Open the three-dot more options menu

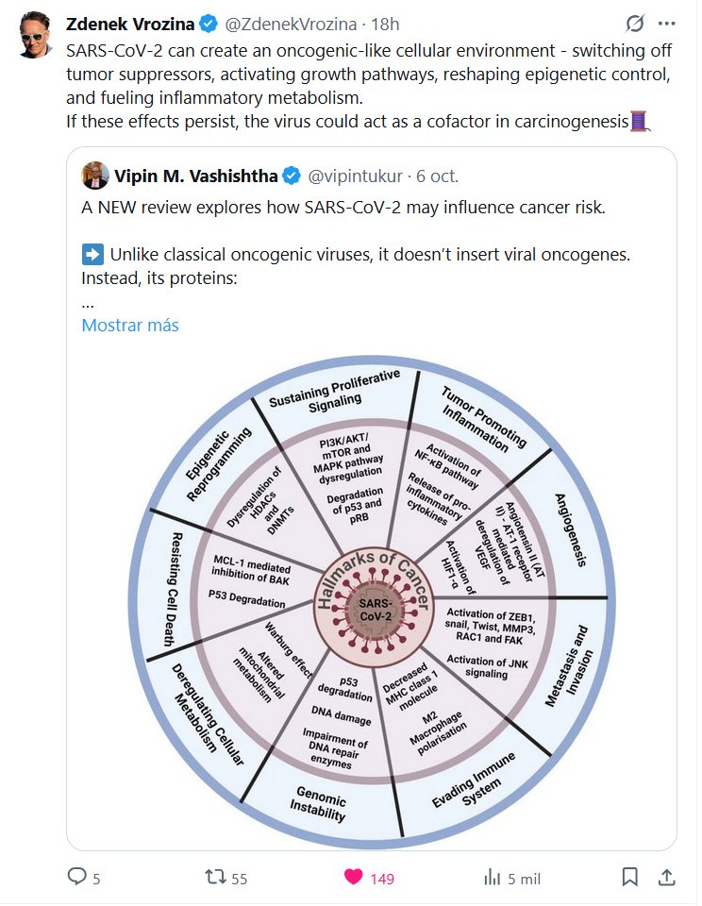666,23
